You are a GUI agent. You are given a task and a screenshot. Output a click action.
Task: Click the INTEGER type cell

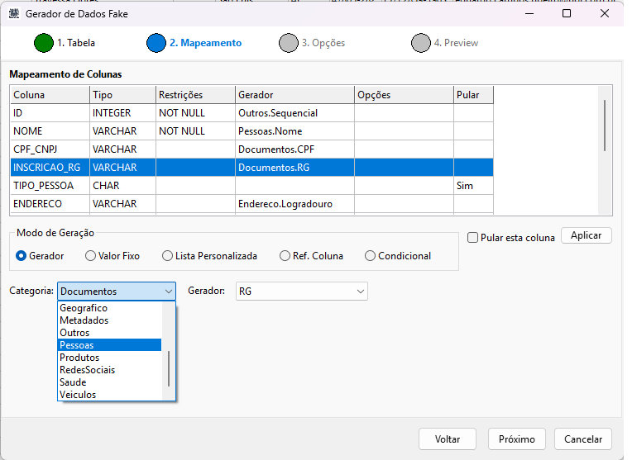122,113
